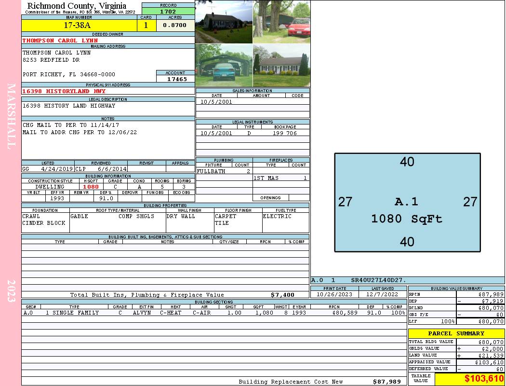Click physical address 16398 HISTORYLAND HWY
This screenshot has height=386, width=506.
(x=64, y=91)
